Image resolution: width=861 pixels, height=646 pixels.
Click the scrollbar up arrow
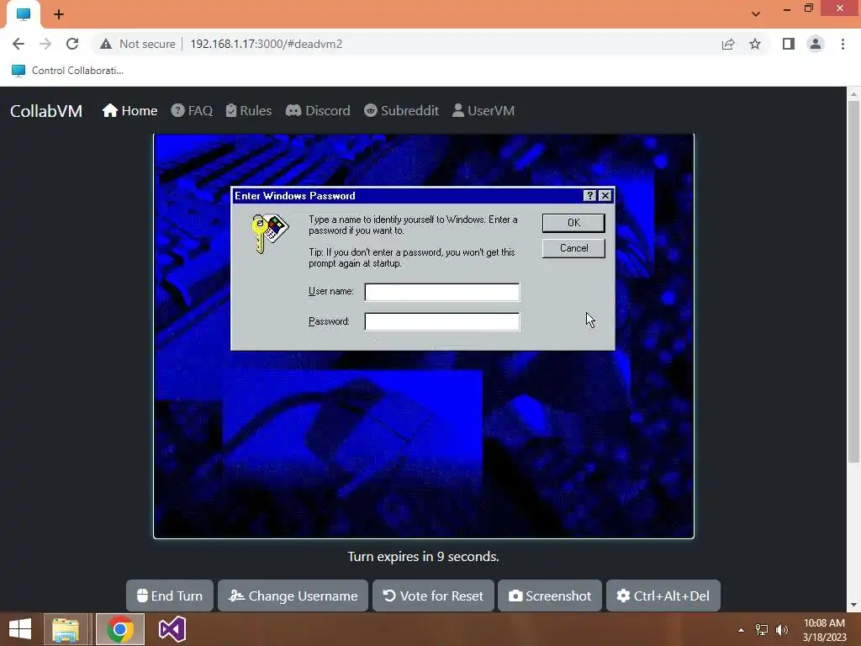(854, 94)
